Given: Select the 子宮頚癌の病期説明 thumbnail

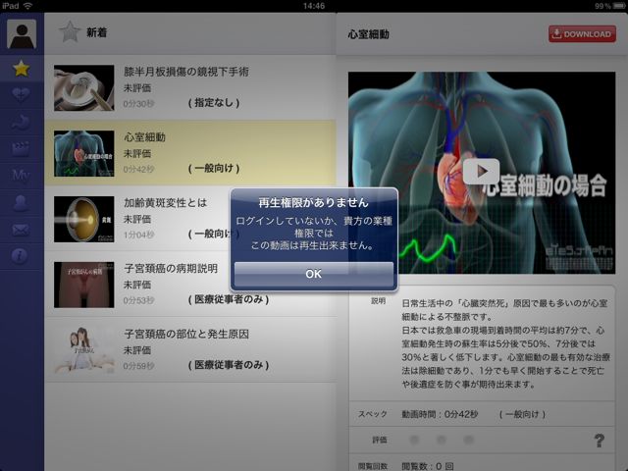Looking at the screenshot, I should 84,285.
